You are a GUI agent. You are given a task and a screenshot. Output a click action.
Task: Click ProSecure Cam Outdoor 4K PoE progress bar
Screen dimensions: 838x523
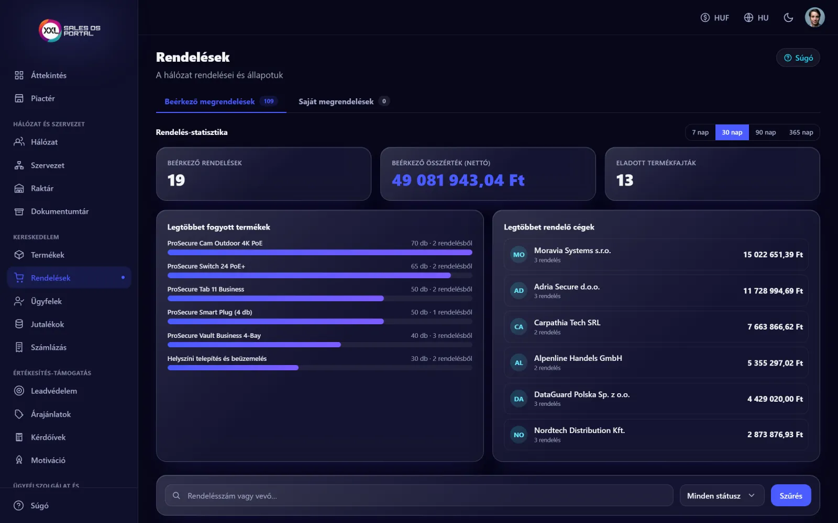tap(319, 253)
